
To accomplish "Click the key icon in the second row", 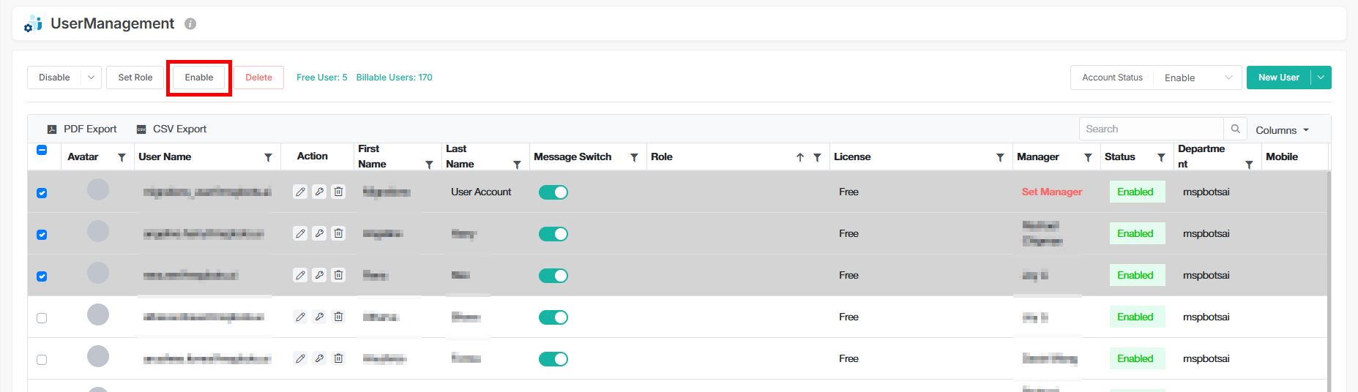I will [319, 233].
